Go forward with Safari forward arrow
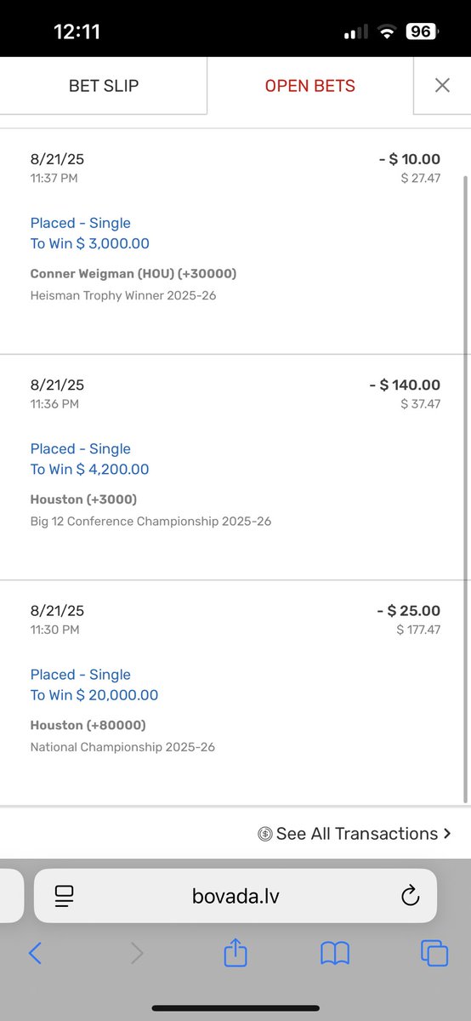 [x=136, y=953]
